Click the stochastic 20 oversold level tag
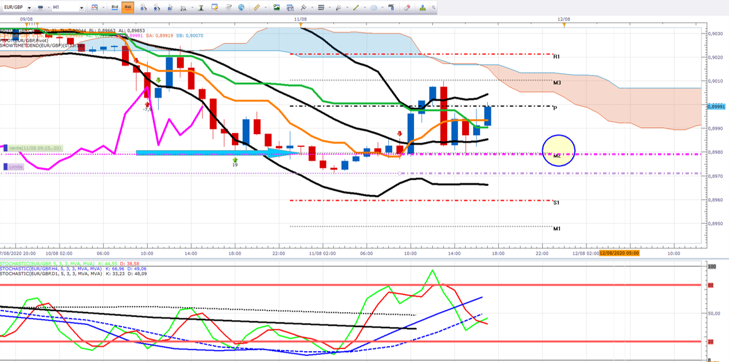 [712, 341]
